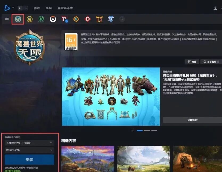Select the second carousel indicator
The width and height of the screenshot is (222, 172).
pyautogui.click(x=147, y=131)
